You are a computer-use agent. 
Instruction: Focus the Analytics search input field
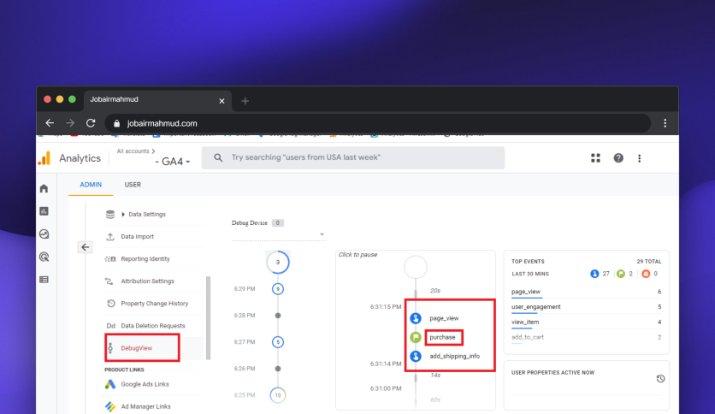coord(353,157)
